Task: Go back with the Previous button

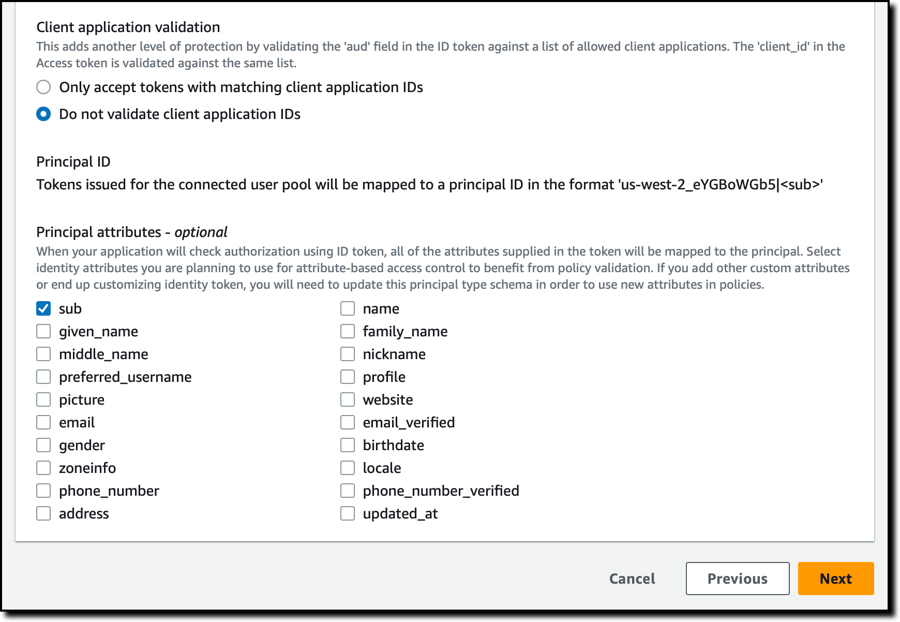Action: 738,579
